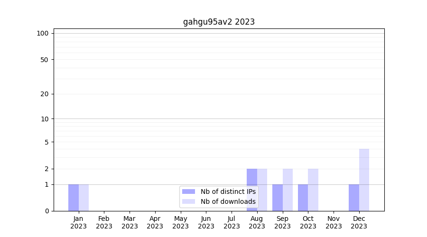Select the September downloads bar
Viewport: 427px width, 237px height.
click(288, 190)
